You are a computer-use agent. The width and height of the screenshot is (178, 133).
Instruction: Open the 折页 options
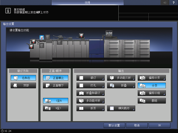[91, 108]
